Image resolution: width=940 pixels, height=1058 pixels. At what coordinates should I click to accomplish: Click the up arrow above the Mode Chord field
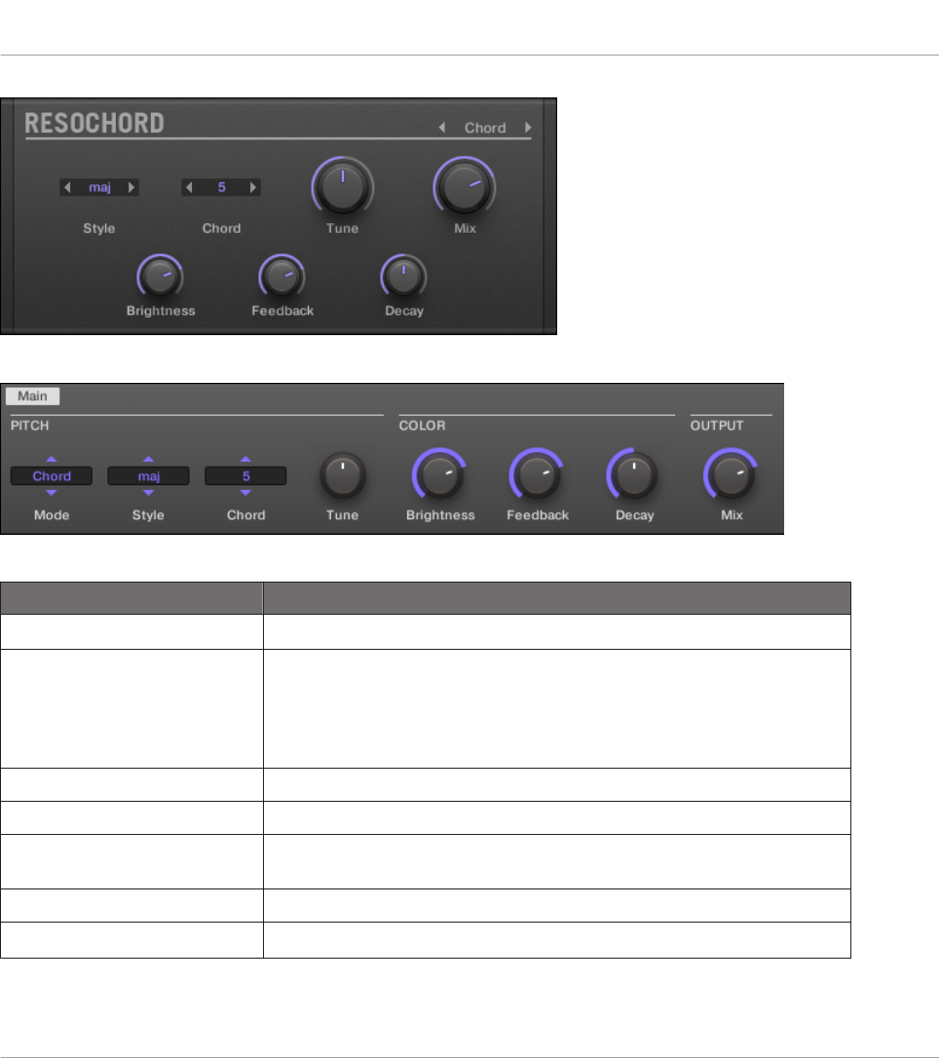[x=52, y=459]
